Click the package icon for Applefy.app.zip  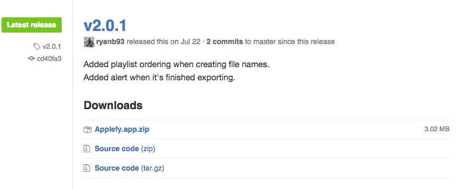coord(87,130)
